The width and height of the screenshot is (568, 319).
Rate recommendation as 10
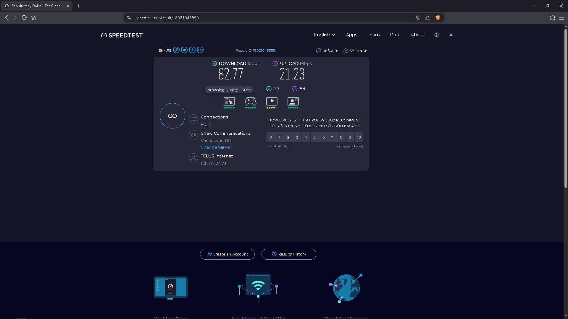click(359, 137)
